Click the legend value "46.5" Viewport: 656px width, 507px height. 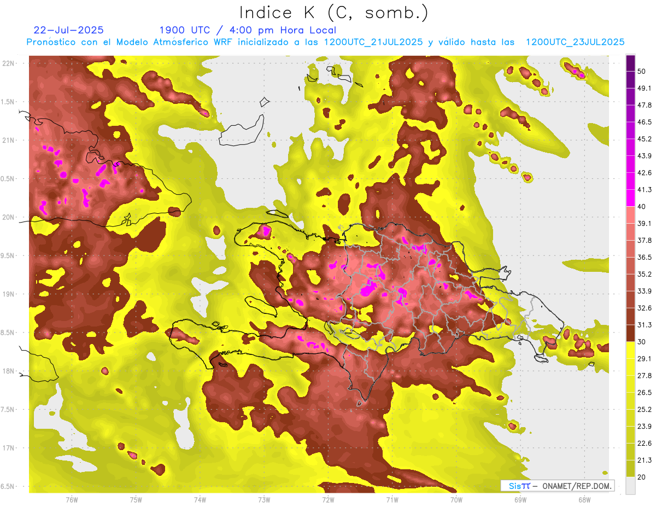tap(645, 122)
